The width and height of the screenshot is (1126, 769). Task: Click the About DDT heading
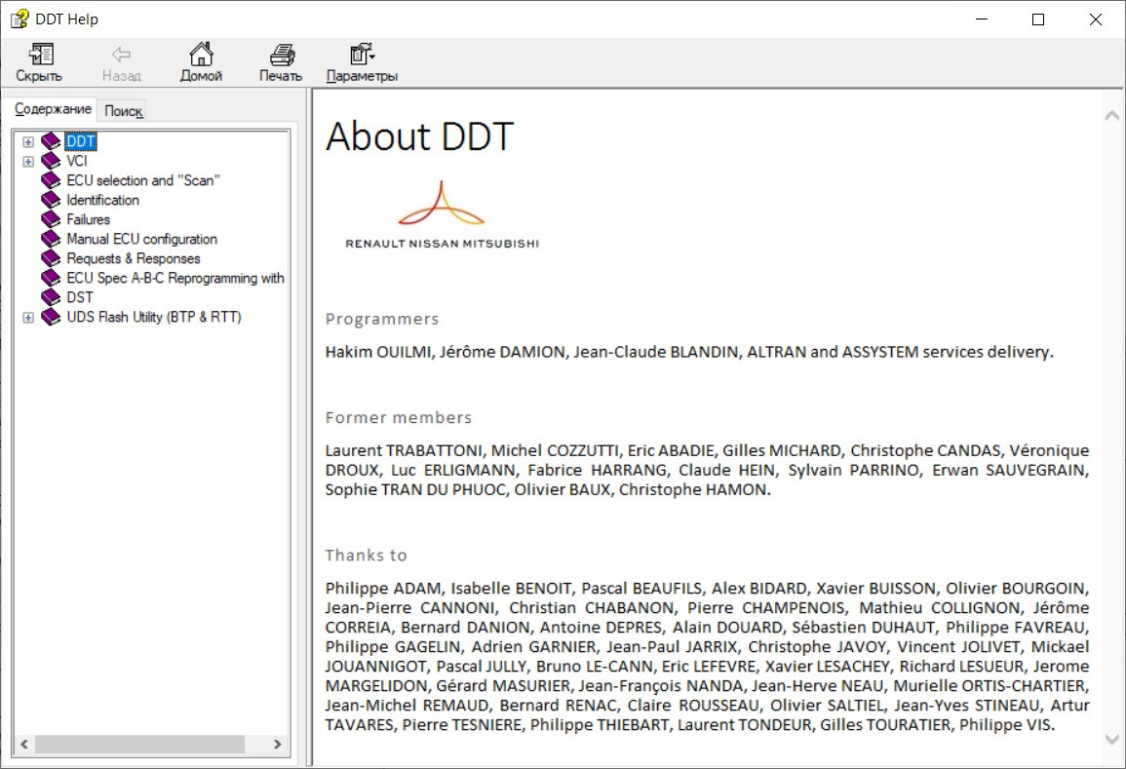(x=419, y=135)
